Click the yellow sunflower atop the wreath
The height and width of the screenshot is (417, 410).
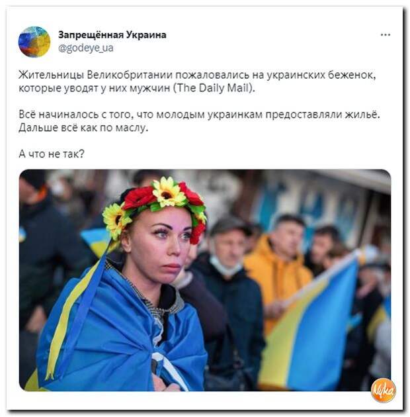pyautogui.click(x=168, y=192)
